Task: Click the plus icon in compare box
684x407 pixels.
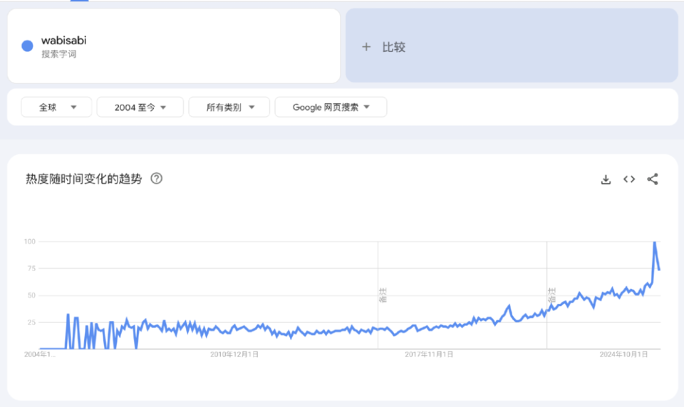Action: (x=366, y=47)
